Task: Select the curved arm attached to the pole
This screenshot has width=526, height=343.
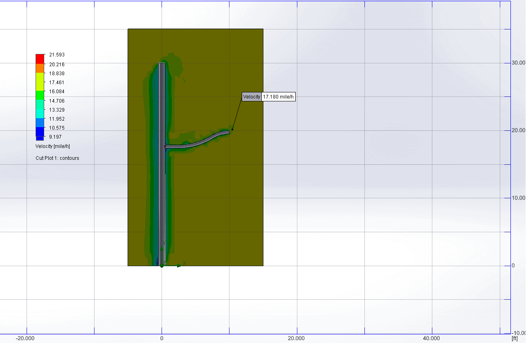Action: point(197,141)
